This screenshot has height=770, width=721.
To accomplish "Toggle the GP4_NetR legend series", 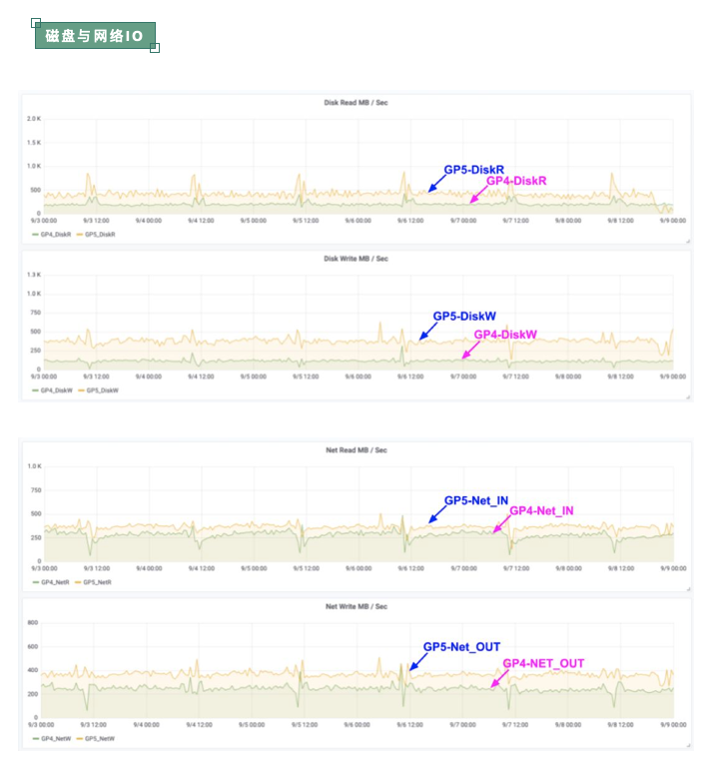I will (x=55, y=582).
